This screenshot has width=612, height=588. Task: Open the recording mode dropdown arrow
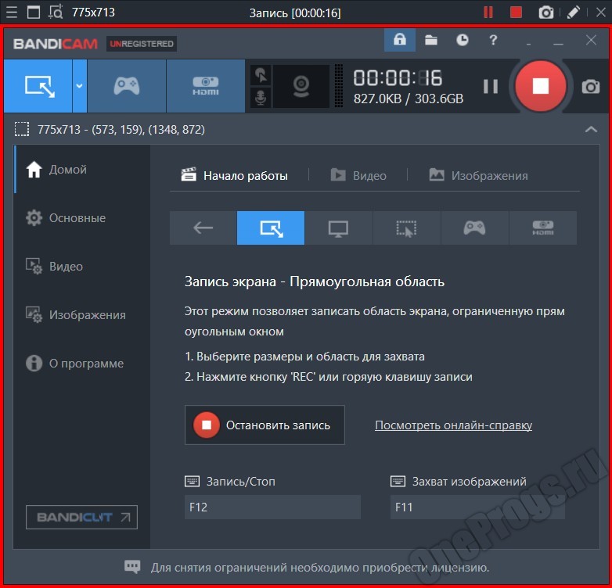tap(79, 86)
